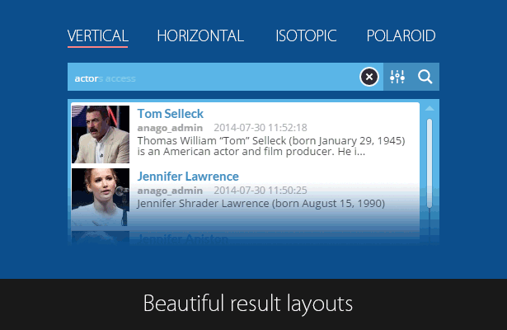Open the Tom Selleck result title
The height and width of the screenshot is (330, 507).
(171, 114)
